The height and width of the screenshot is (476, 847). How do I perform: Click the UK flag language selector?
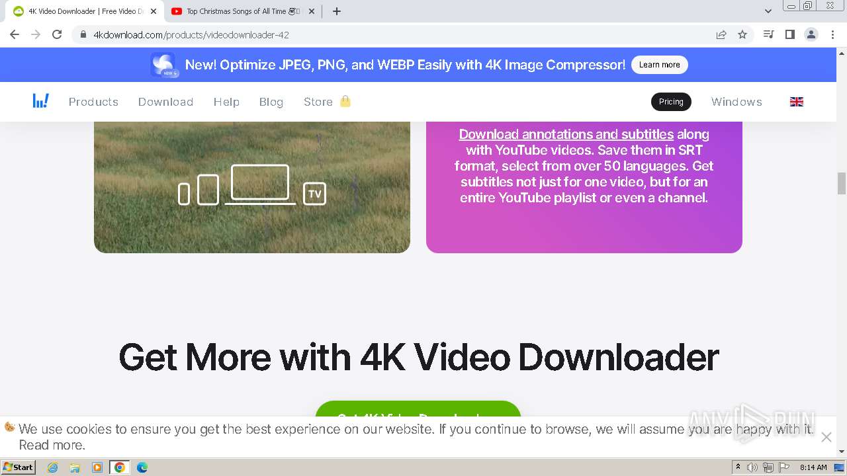[797, 102]
